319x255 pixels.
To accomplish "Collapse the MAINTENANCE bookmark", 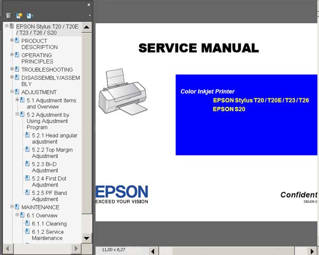I will click(12, 207).
